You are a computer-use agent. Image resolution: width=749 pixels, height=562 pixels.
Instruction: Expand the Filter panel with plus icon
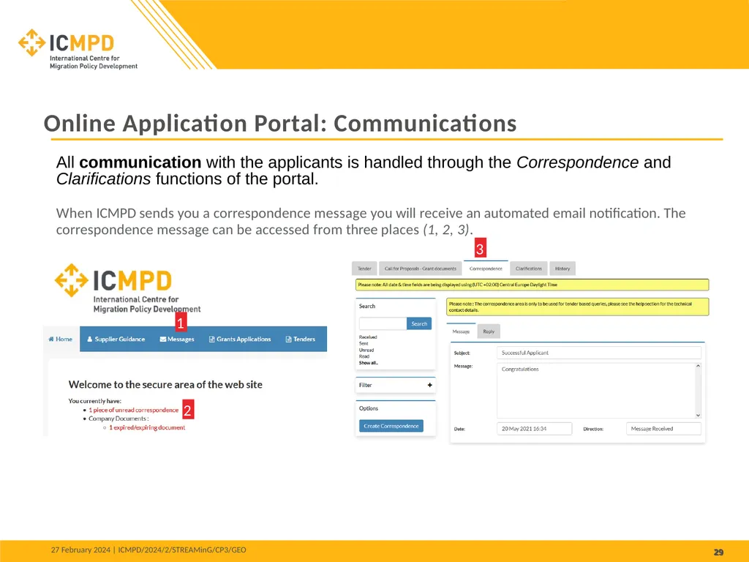[x=430, y=385]
